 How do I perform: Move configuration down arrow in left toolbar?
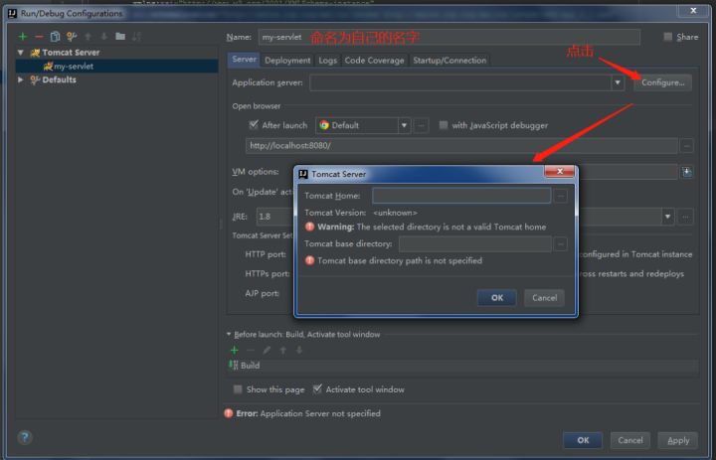pos(104,37)
